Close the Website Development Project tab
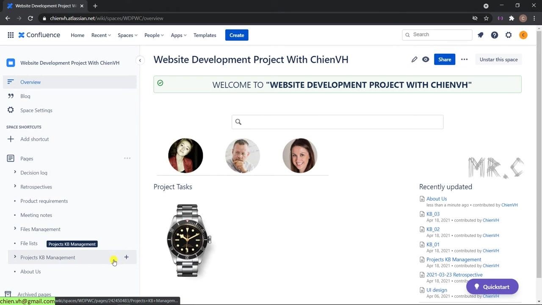The image size is (542, 305). pos(82,6)
